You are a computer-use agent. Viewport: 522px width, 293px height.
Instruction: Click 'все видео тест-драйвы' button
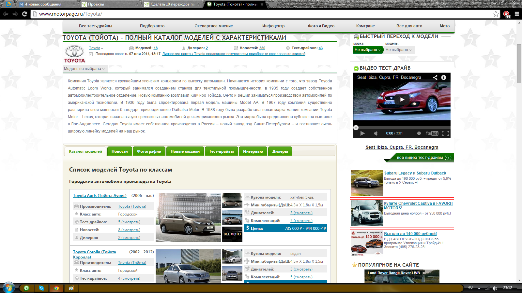coord(420,158)
